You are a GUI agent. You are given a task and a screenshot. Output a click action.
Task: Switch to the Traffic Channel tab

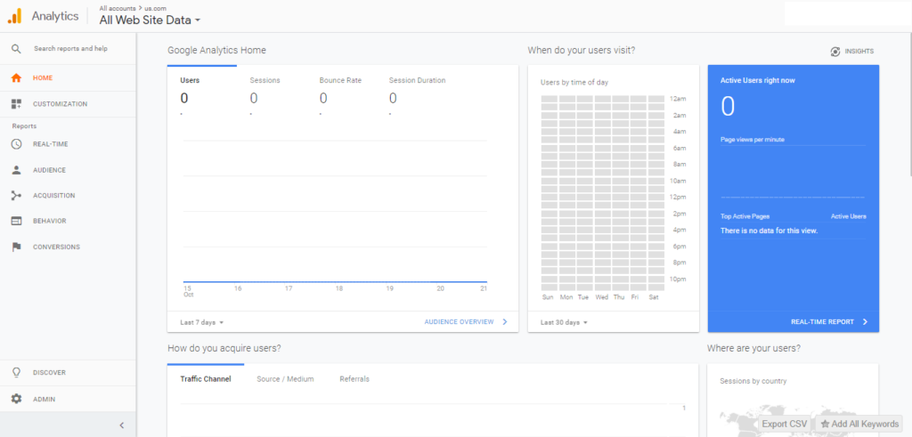click(x=206, y=379)
